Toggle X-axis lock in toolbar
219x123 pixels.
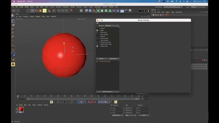point(59,11)
